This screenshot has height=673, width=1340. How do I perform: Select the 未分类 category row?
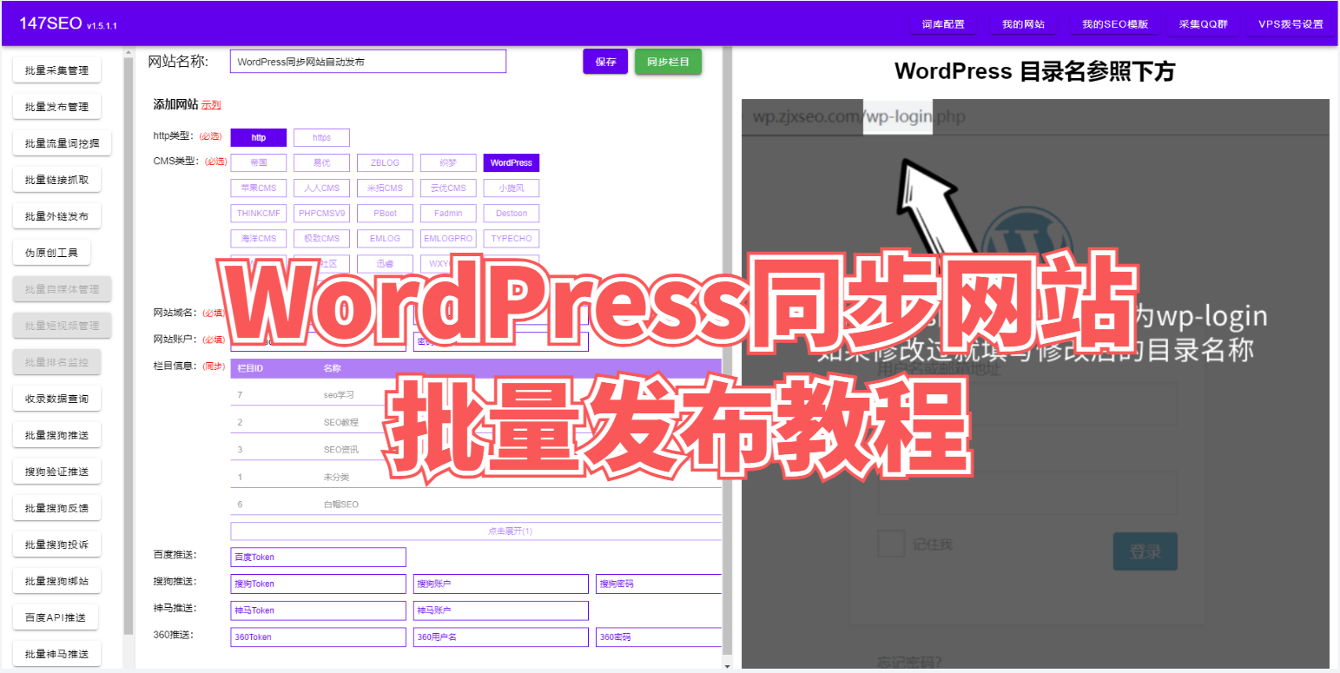[476, 477]
